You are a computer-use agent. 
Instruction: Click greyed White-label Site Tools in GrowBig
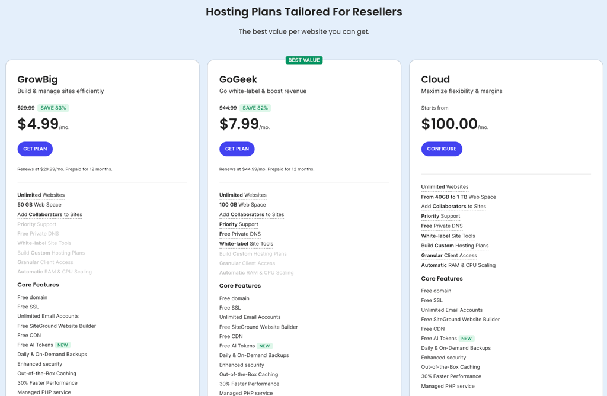[x=44, y=243]
